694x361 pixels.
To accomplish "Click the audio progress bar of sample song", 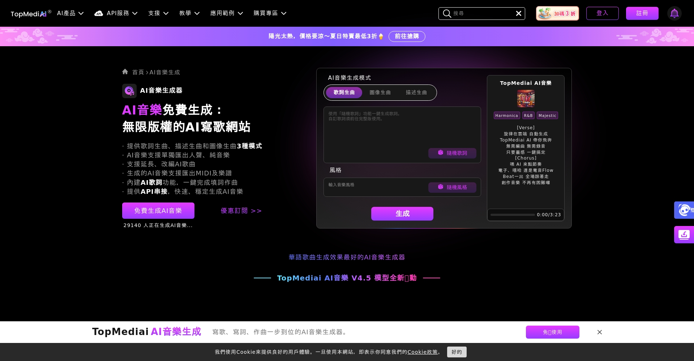I will tap(513, 215).
